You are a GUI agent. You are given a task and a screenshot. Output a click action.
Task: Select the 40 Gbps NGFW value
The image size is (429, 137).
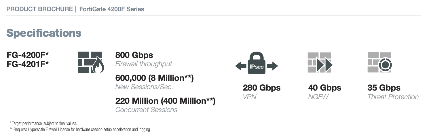[324, 88]
